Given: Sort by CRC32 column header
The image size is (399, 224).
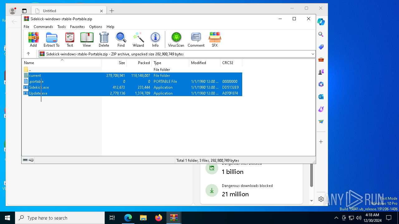Looking at the screenshot, I should tap(231, 63).
